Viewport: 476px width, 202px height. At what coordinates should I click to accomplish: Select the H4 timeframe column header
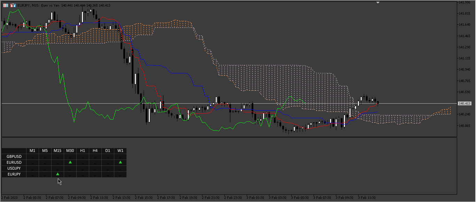[95, 151]
